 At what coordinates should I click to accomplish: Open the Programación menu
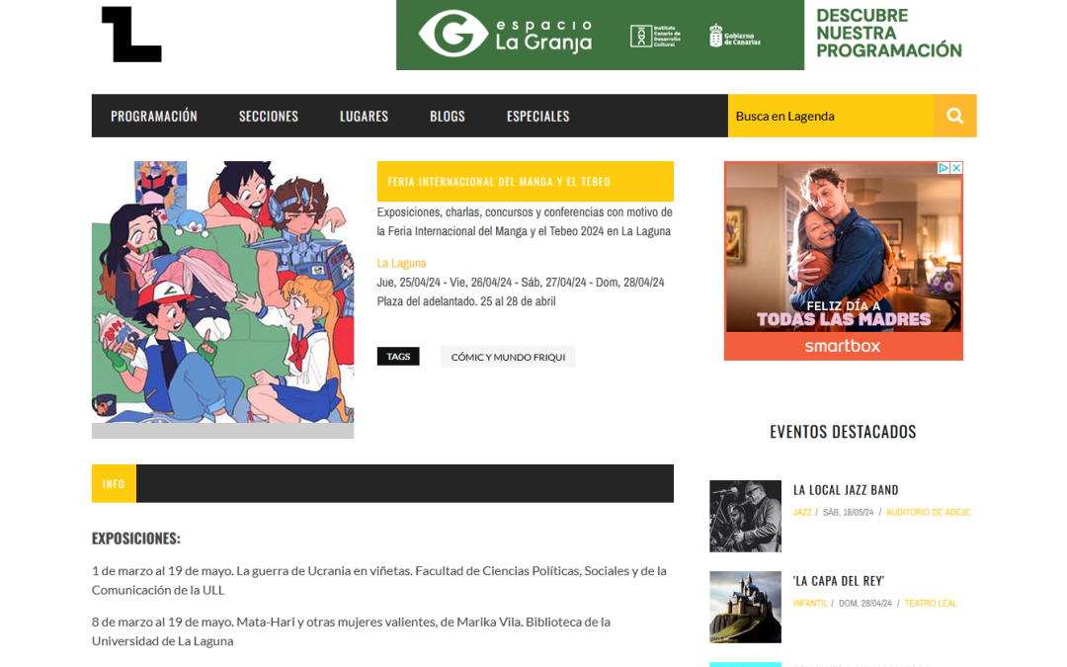(x=154, y=117)
